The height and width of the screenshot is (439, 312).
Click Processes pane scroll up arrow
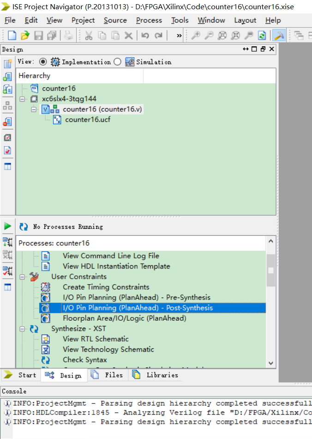(x=270, y=241)
